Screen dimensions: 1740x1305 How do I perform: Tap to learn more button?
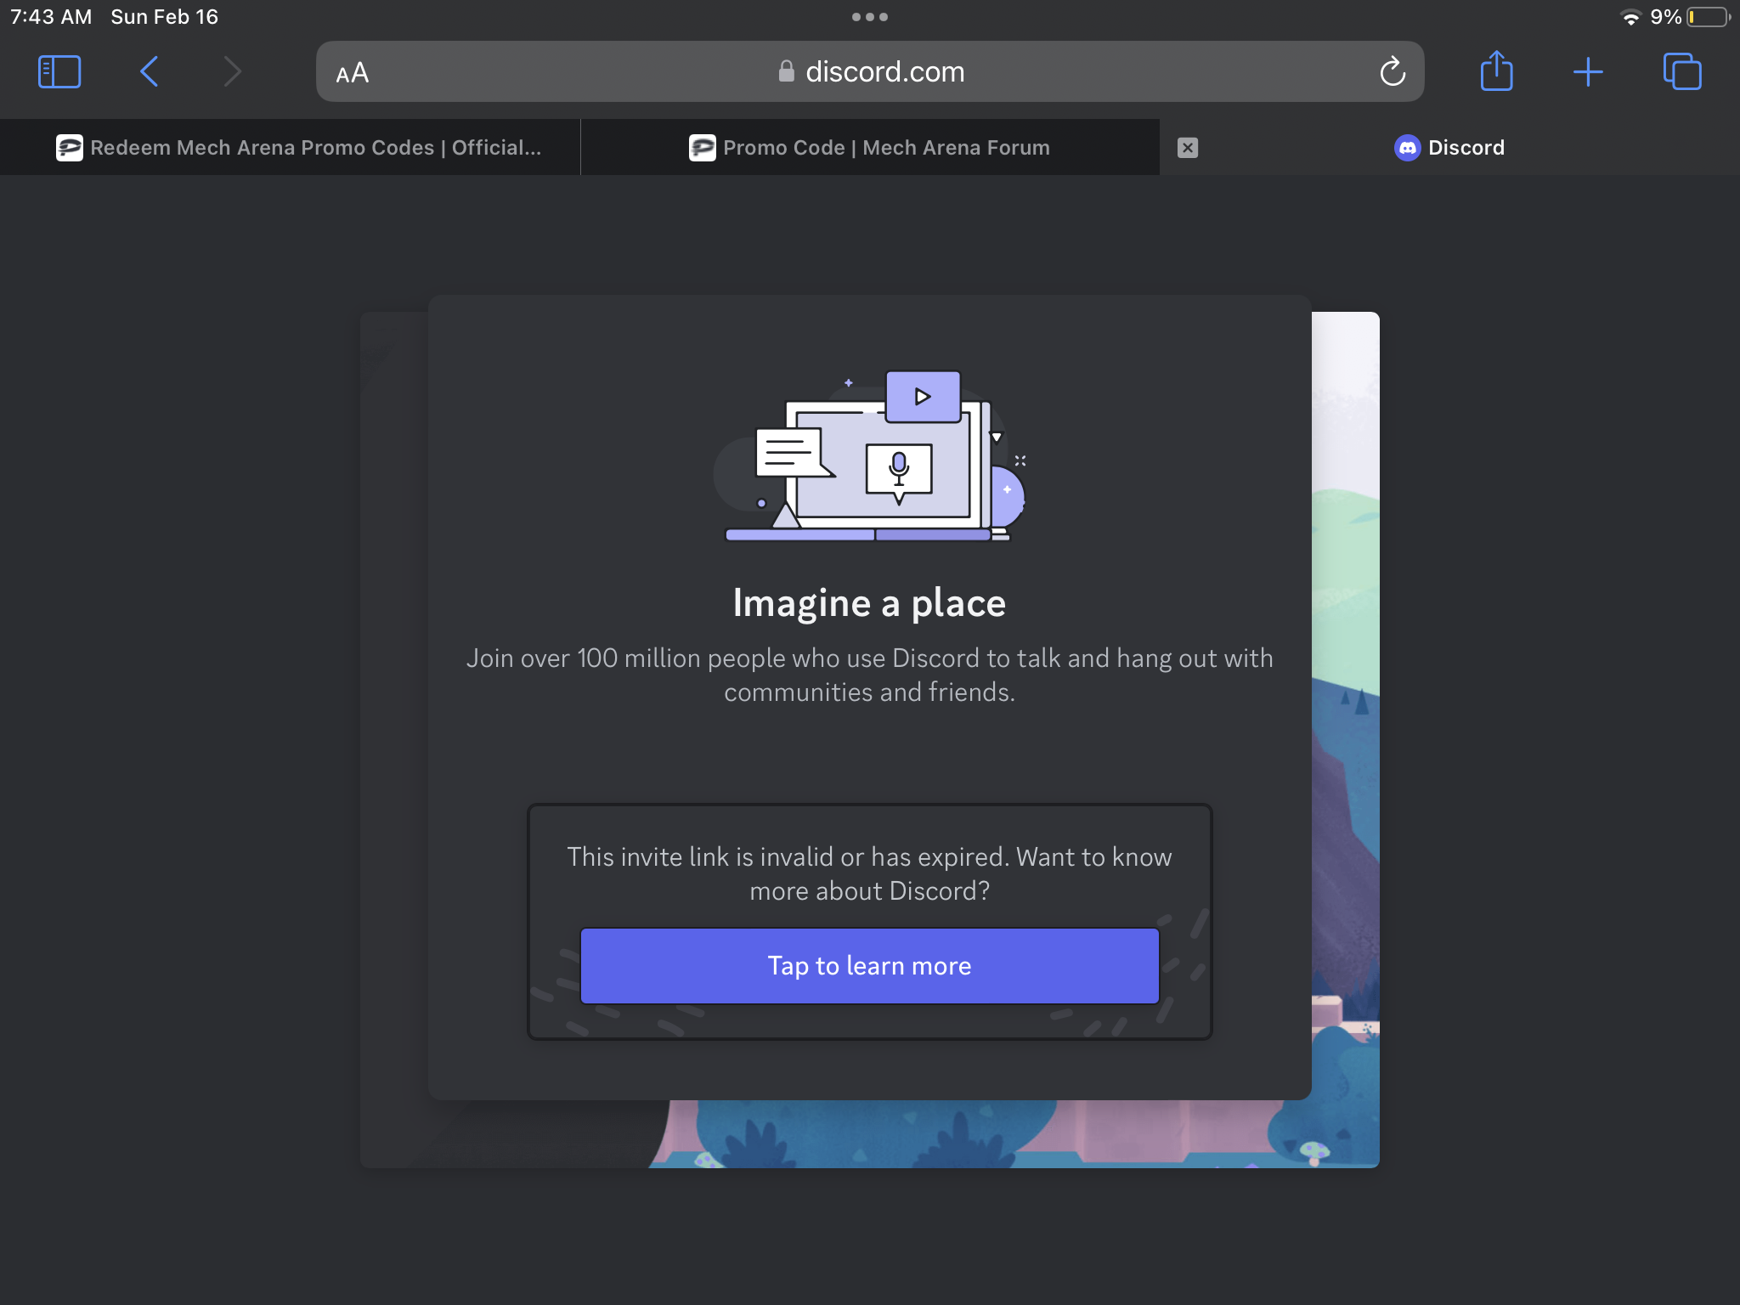(869, 966)
